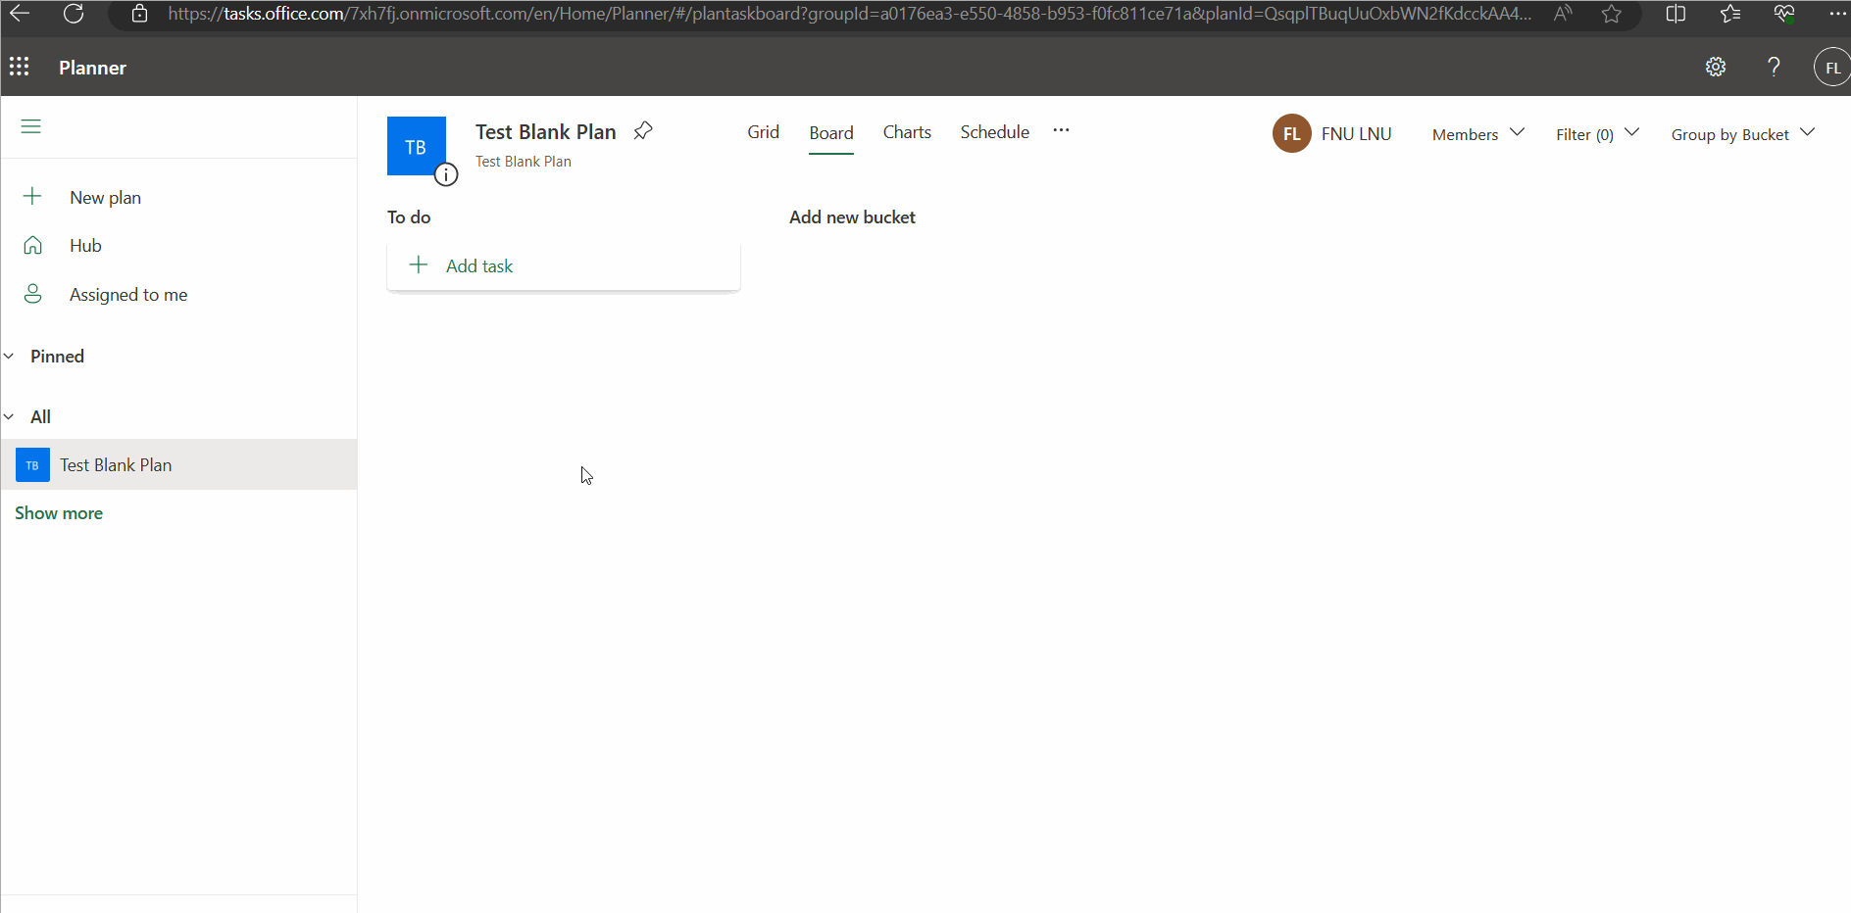
Task: Switch to the Grid view tab
Action: 763,132
